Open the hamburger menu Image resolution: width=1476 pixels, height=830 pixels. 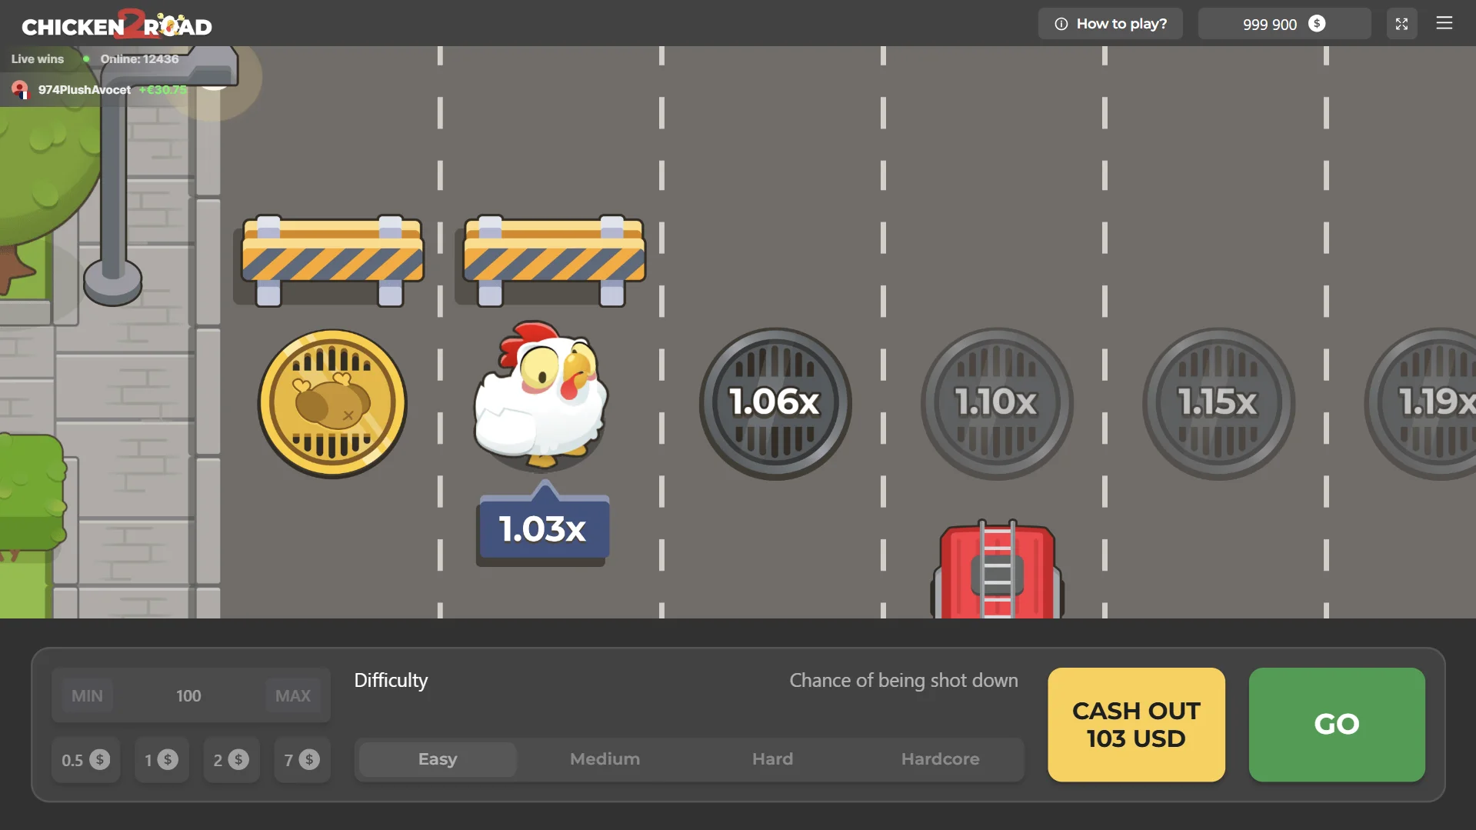(1444, 23)
